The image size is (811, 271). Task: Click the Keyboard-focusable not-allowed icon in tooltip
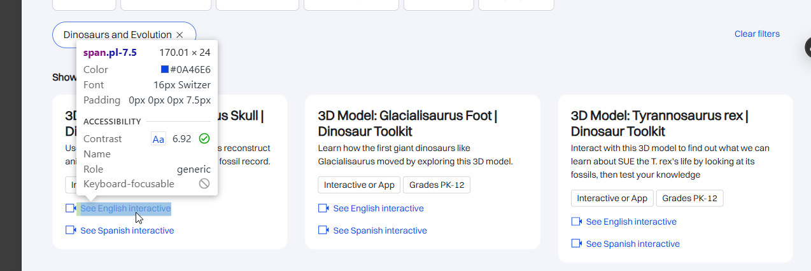click(x=204, y=184)
